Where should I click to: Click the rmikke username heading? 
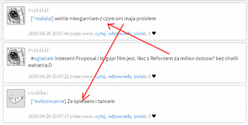pos(38,93)
